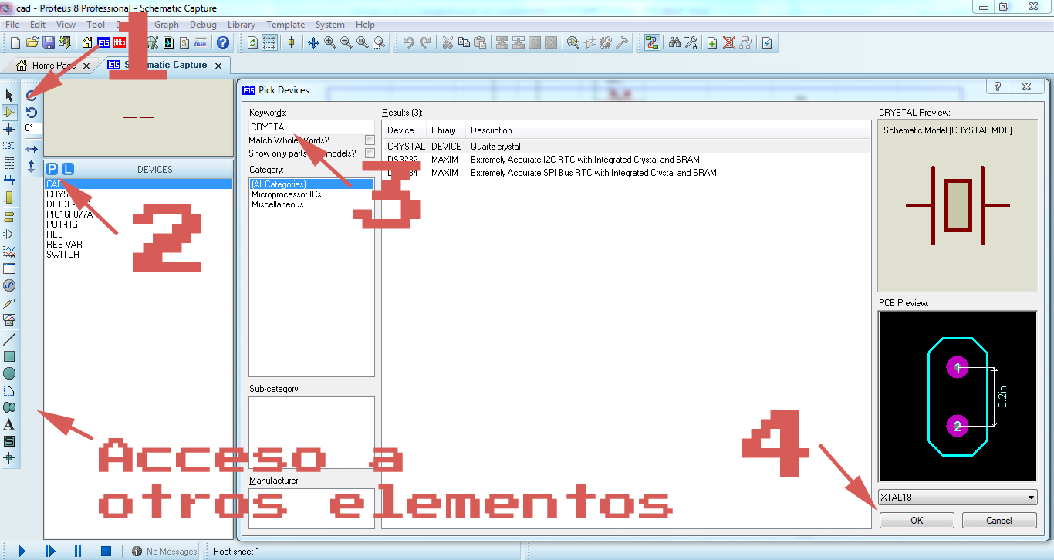Start simulation with the Play button

coord(22,551)
